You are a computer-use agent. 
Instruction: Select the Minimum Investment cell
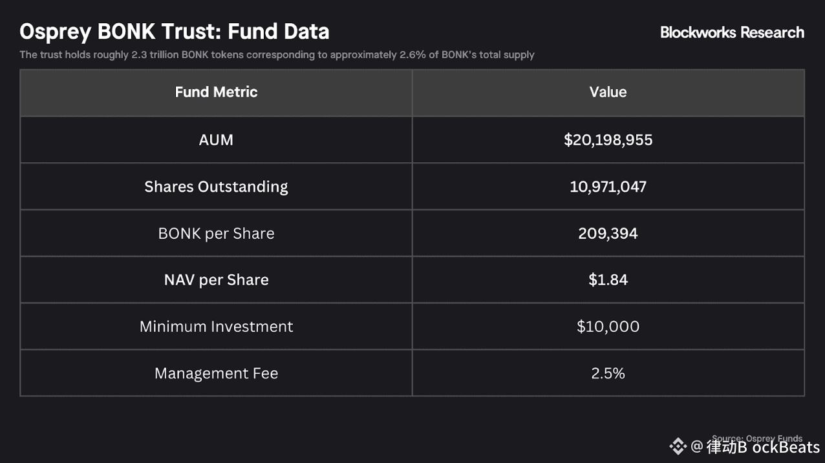tap(216, 327)
